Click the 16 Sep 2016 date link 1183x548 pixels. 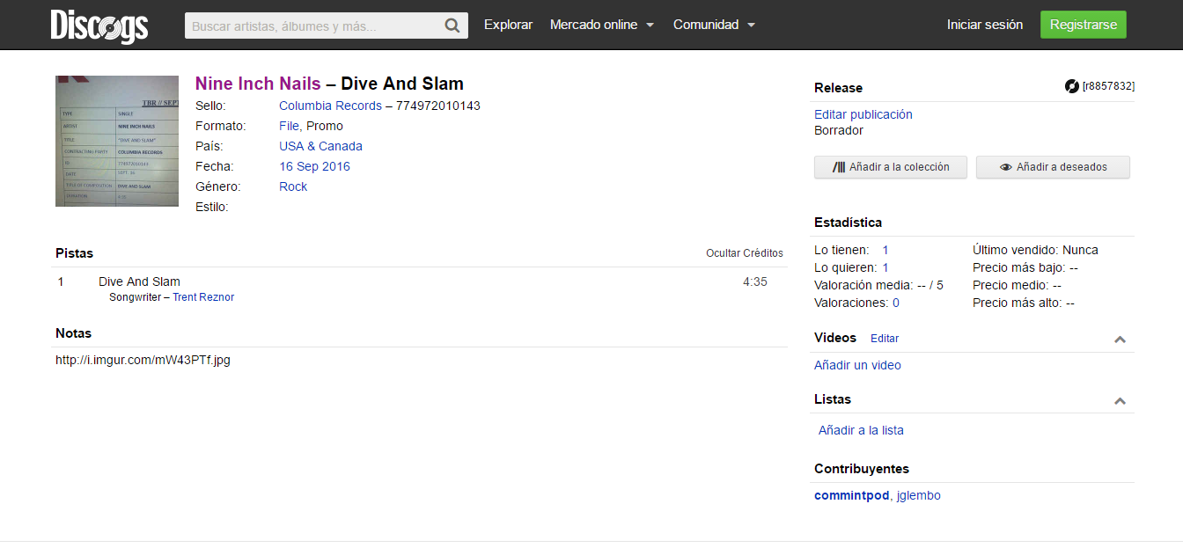point(314,166)
